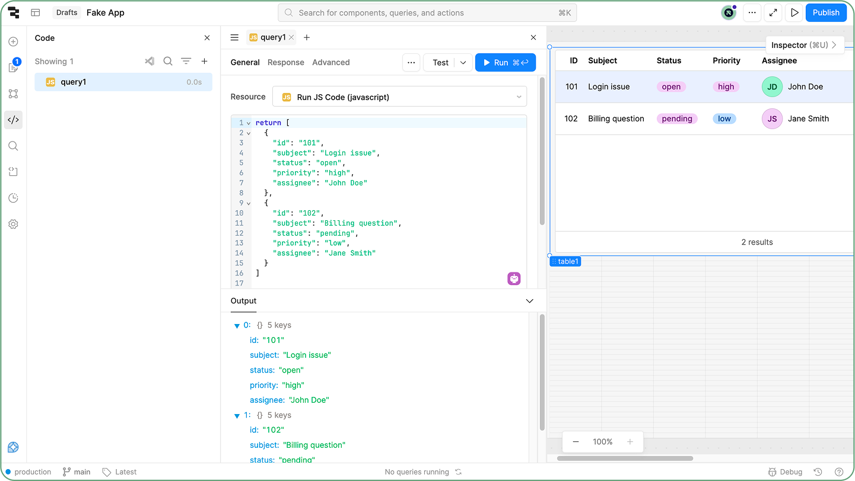Viewport: 855px width, 481px height.
Task: Open the Add component plus icon in sidebar
Action: coord(13,41)
